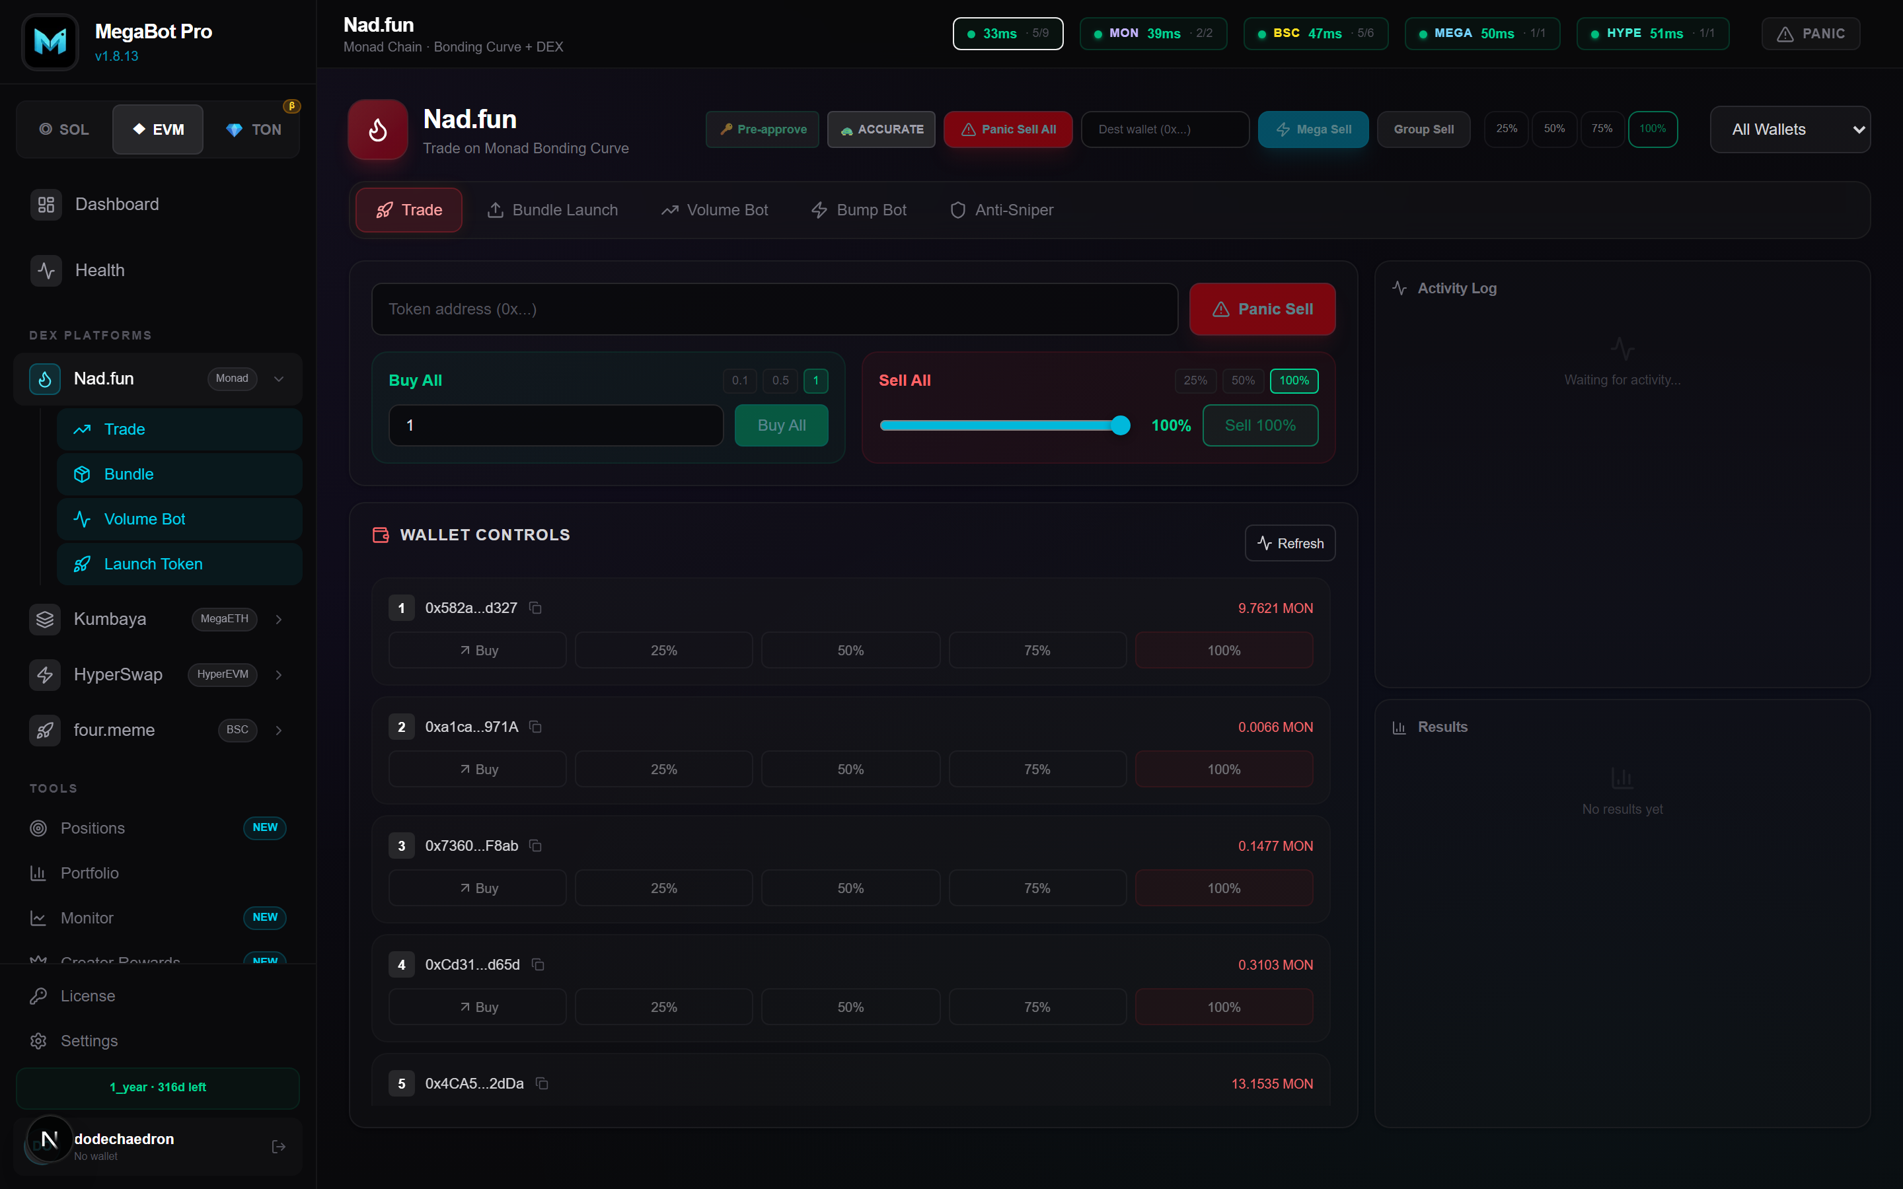Switch chain to TON
Screen dimensions: 1903x1189
pyautogui.click(x=253, y=129)
